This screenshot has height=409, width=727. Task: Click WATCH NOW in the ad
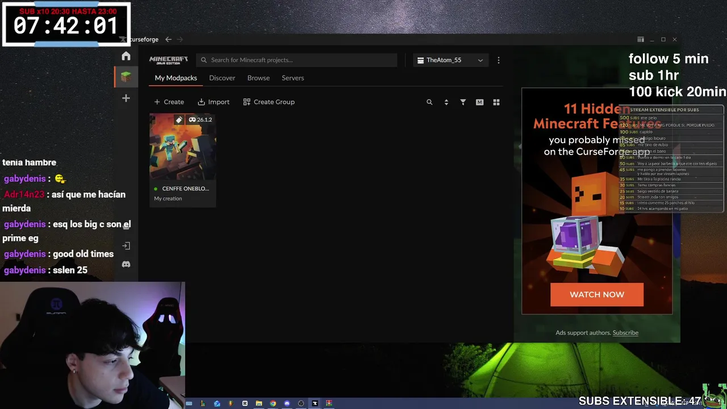click(x=597, y=294)
